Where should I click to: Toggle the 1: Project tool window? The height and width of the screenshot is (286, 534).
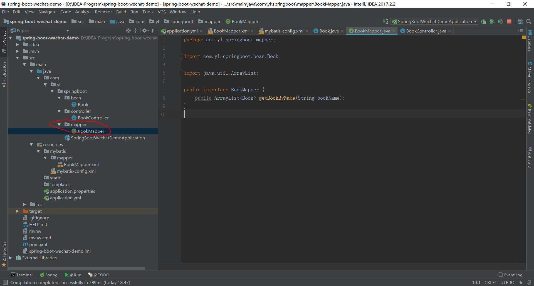pos(4,42)
